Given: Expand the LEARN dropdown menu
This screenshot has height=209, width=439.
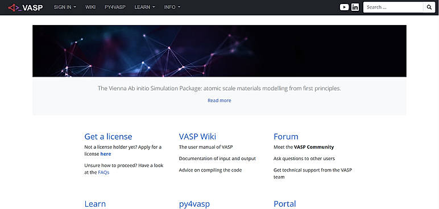Looking at the screenshot, I should (144, 7).
